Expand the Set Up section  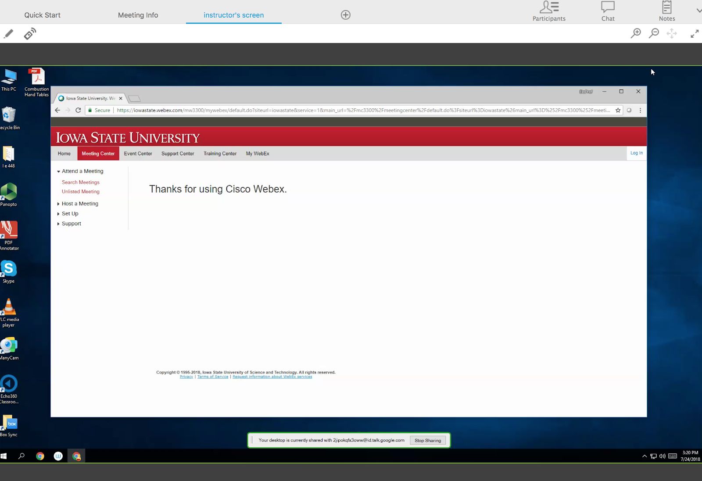(68, 214)
